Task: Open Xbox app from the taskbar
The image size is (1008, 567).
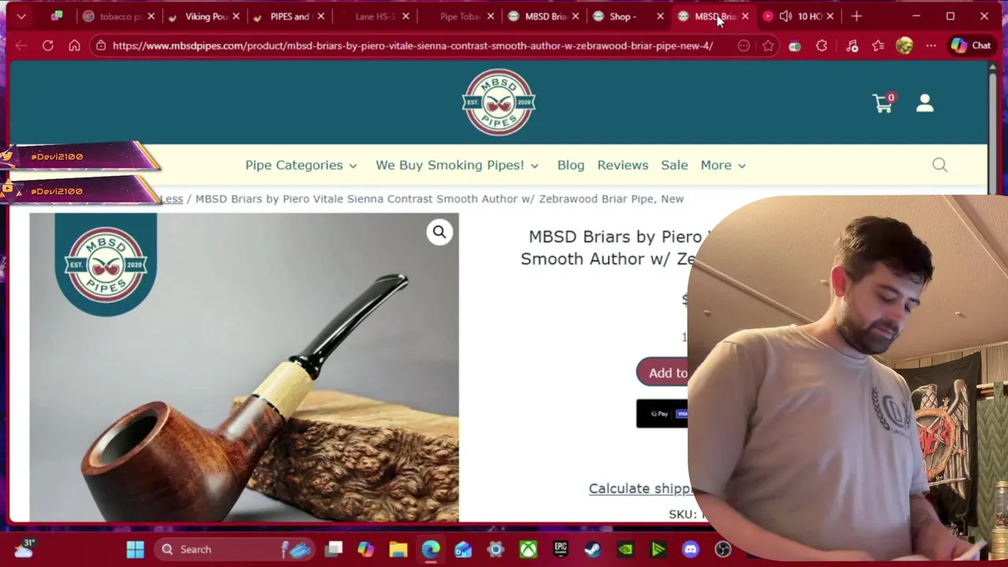Action: tap(528, 549)
